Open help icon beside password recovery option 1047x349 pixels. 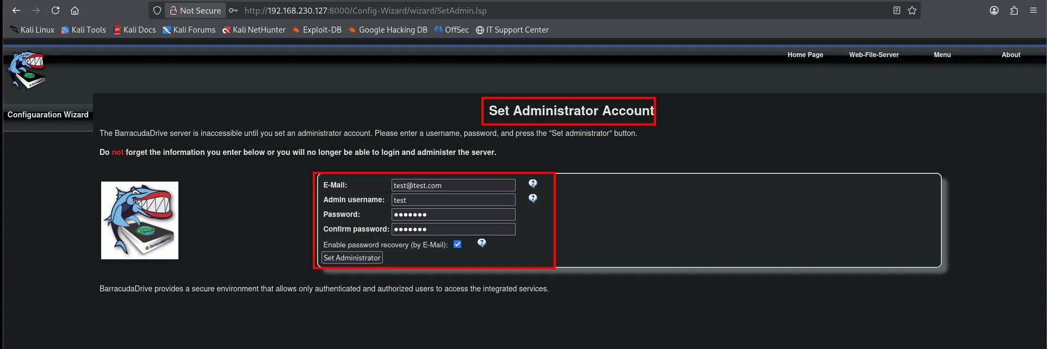click(x=482, y=243)
